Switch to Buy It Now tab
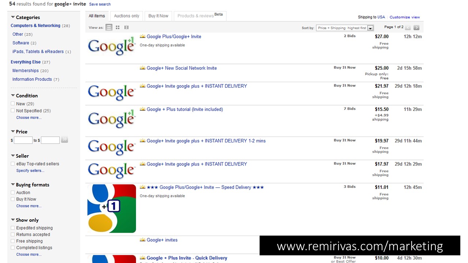The image size is (468, 263). coord(158,16)
